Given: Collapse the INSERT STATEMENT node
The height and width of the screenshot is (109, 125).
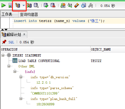Looking at the screenshot, I should 3,55.
